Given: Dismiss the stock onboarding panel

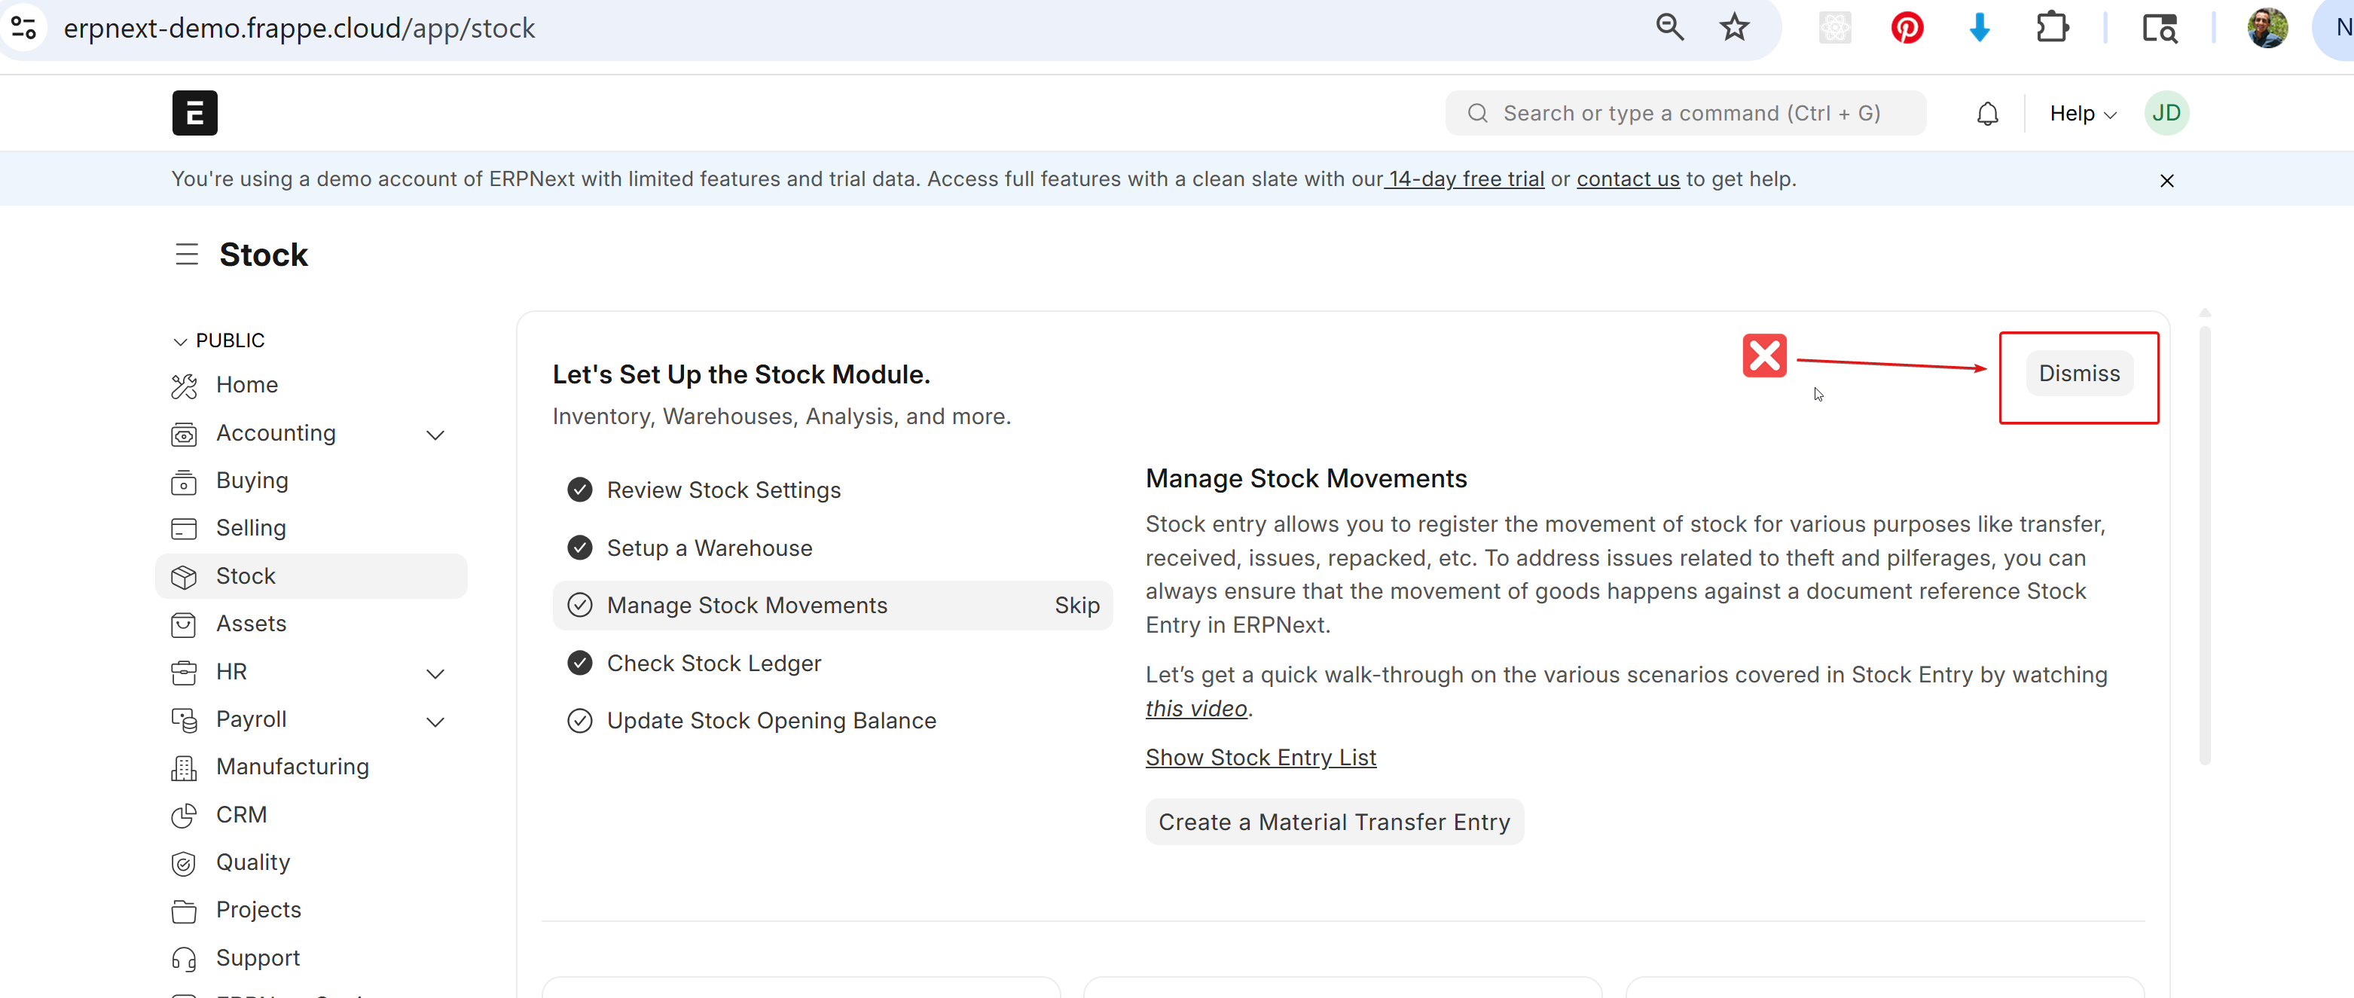Looking at the screenshot, I should (2079, 374).
